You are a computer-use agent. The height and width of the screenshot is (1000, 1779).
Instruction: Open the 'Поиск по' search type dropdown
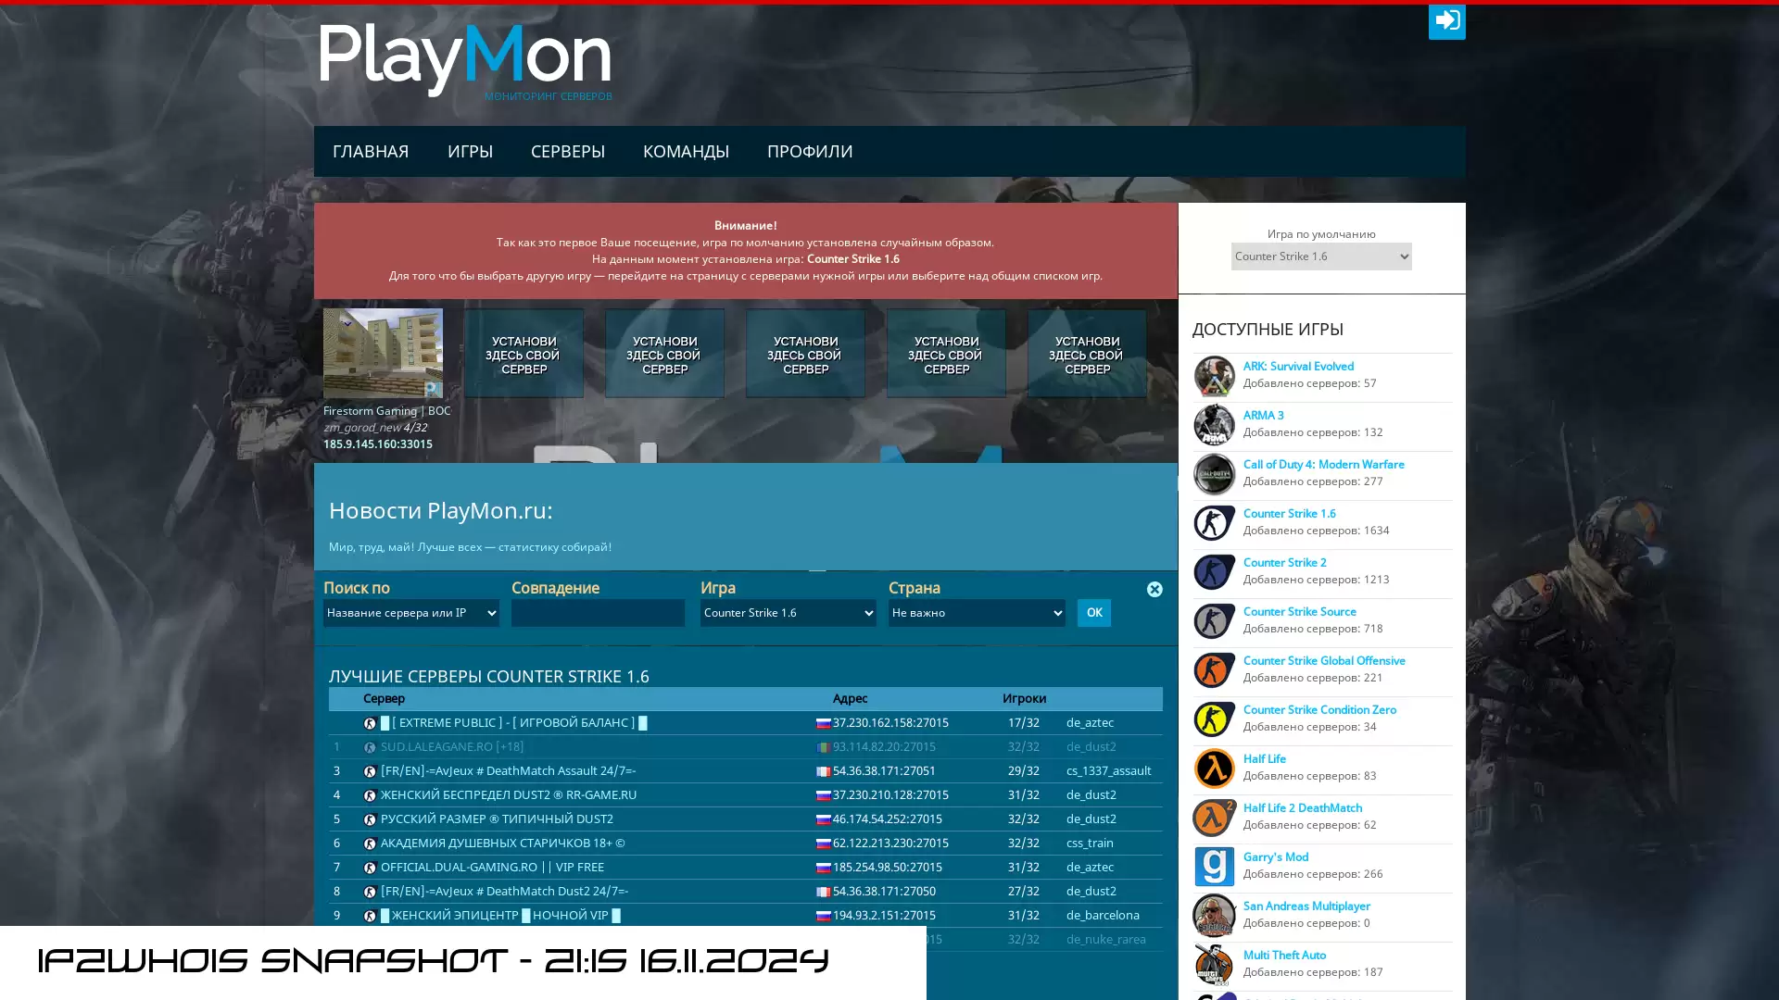(410, 613)
